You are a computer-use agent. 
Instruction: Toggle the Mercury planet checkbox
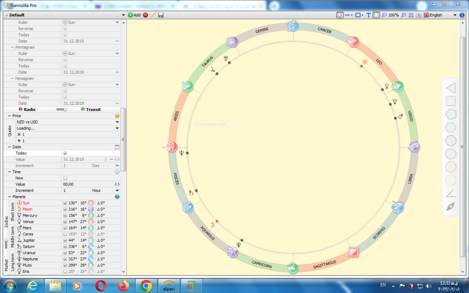click(x=65, y=216)
